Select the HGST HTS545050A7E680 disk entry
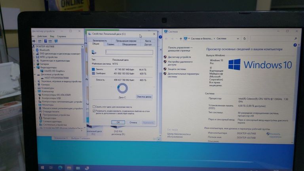Screen dimensions: 304x171 point(57,78)
